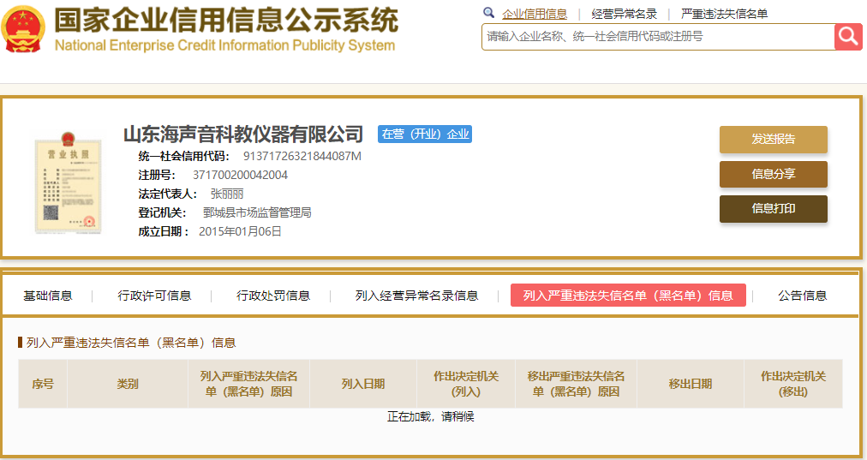The height and width of the screenshot is (460, 867).
Task: Open the business license thumbnail image
Action: (x=68, y=183)
